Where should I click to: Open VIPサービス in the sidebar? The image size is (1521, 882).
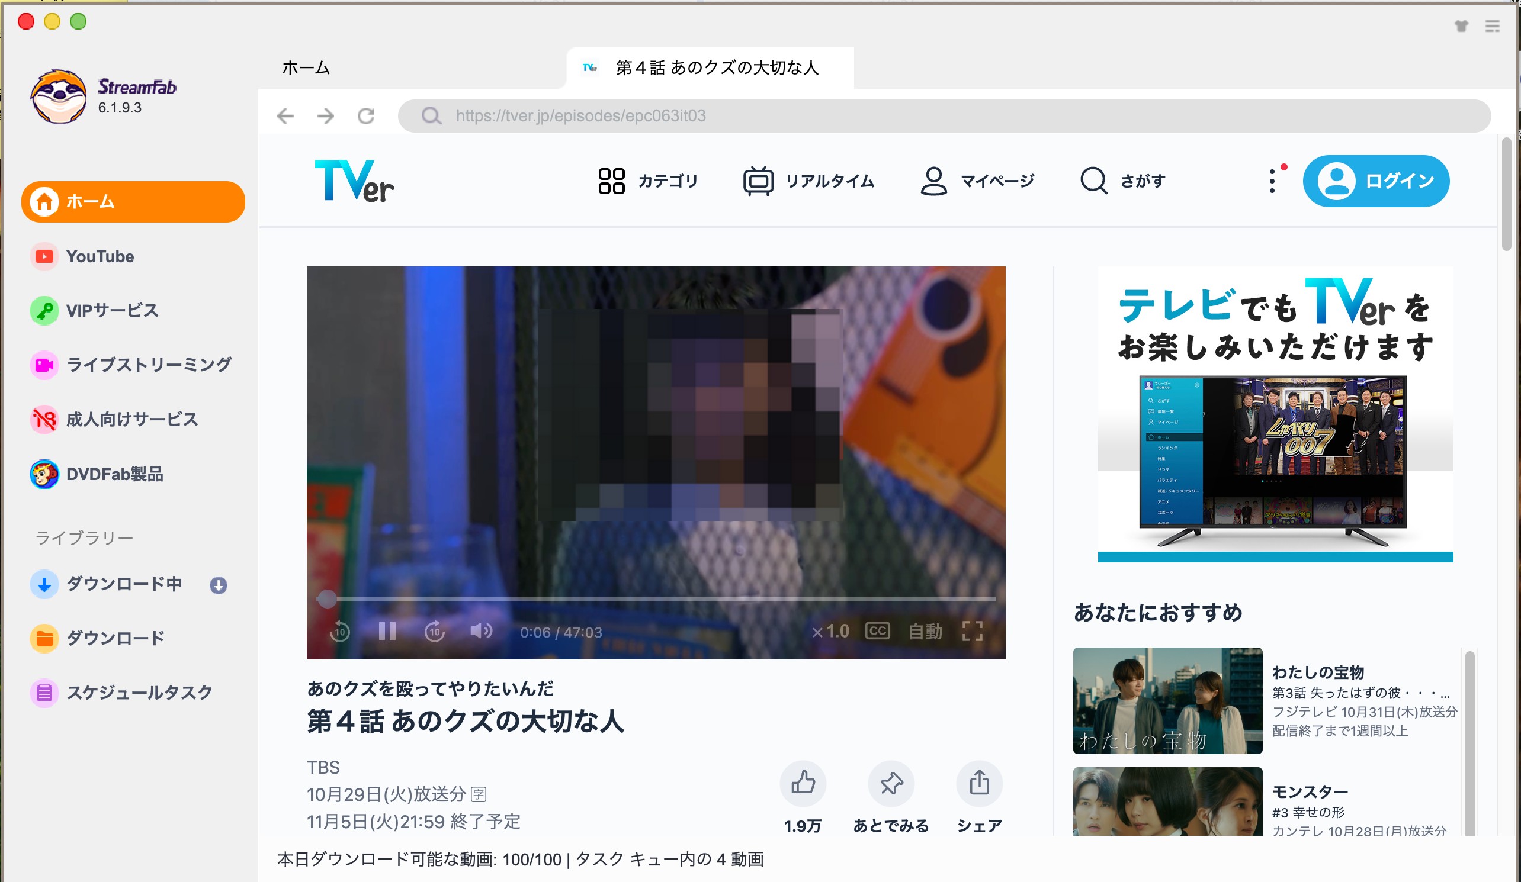click(x=94, y=310)
